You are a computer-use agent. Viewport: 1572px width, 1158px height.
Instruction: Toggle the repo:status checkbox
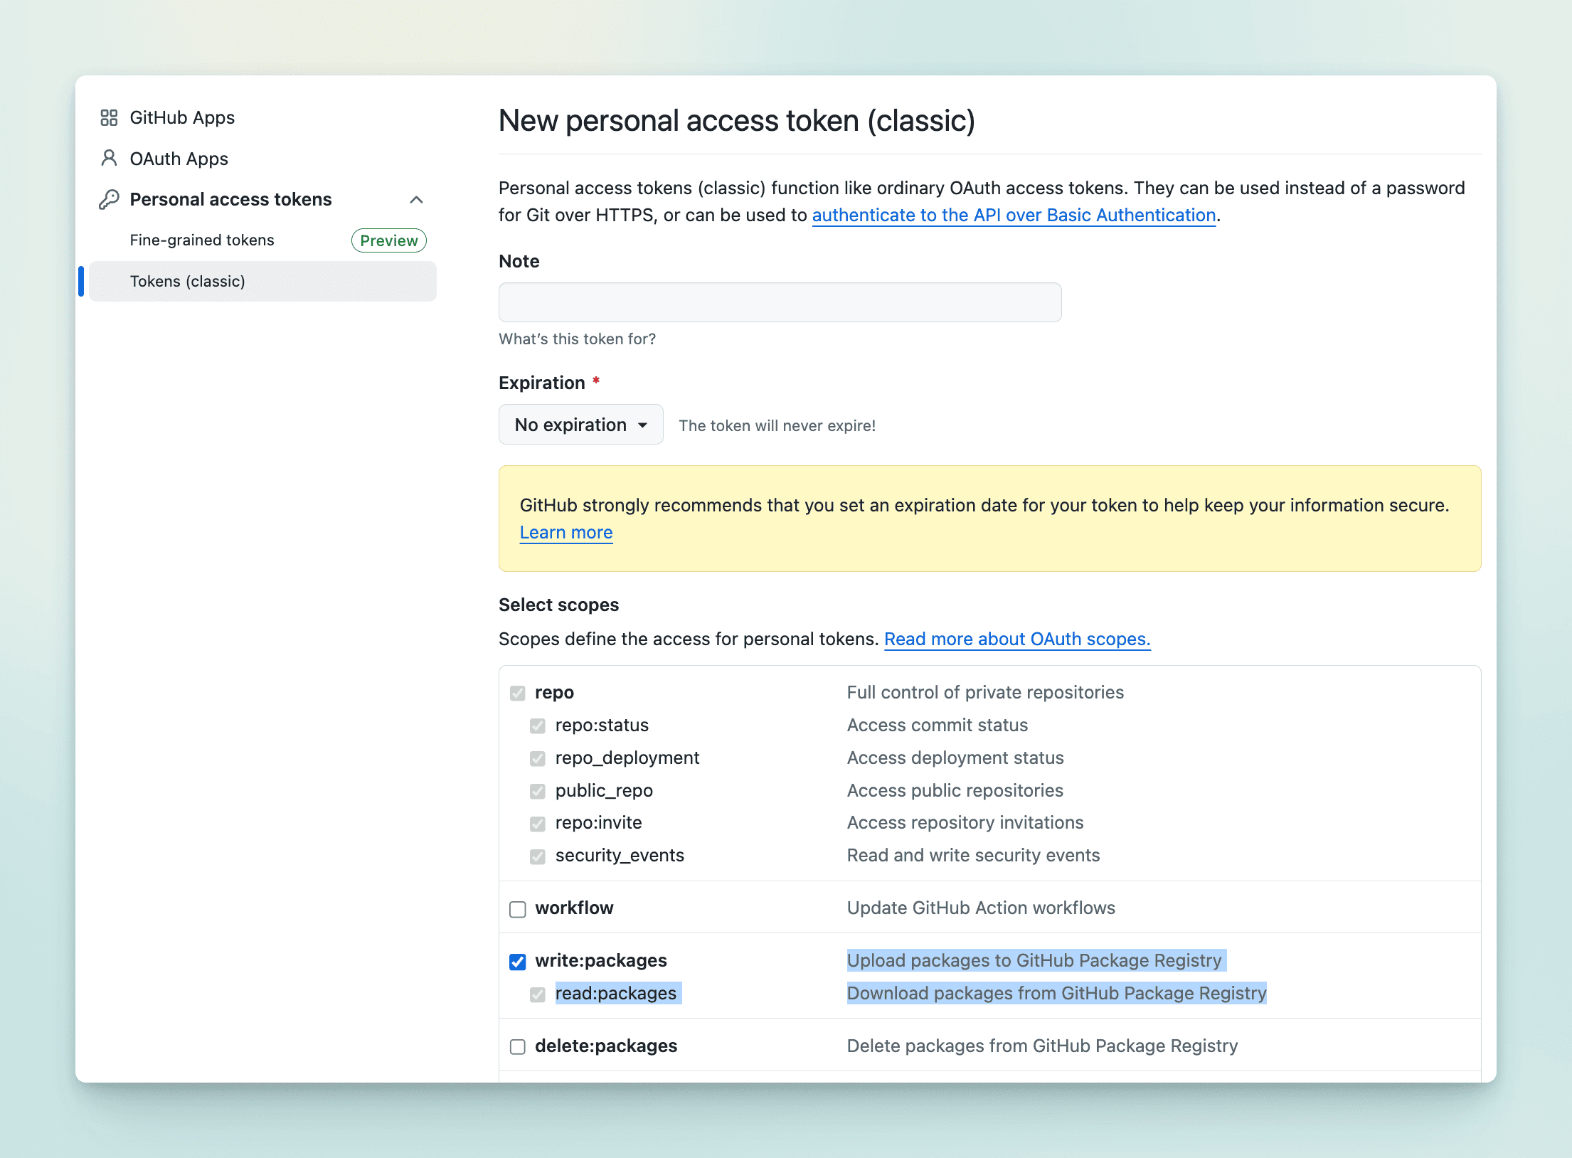tap(538, 726)
